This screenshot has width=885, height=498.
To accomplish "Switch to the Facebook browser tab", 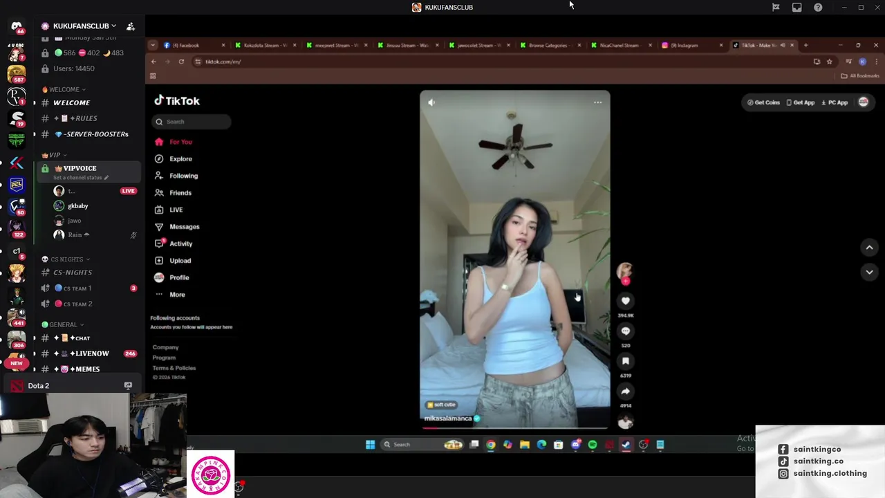I will pos(194,46).
